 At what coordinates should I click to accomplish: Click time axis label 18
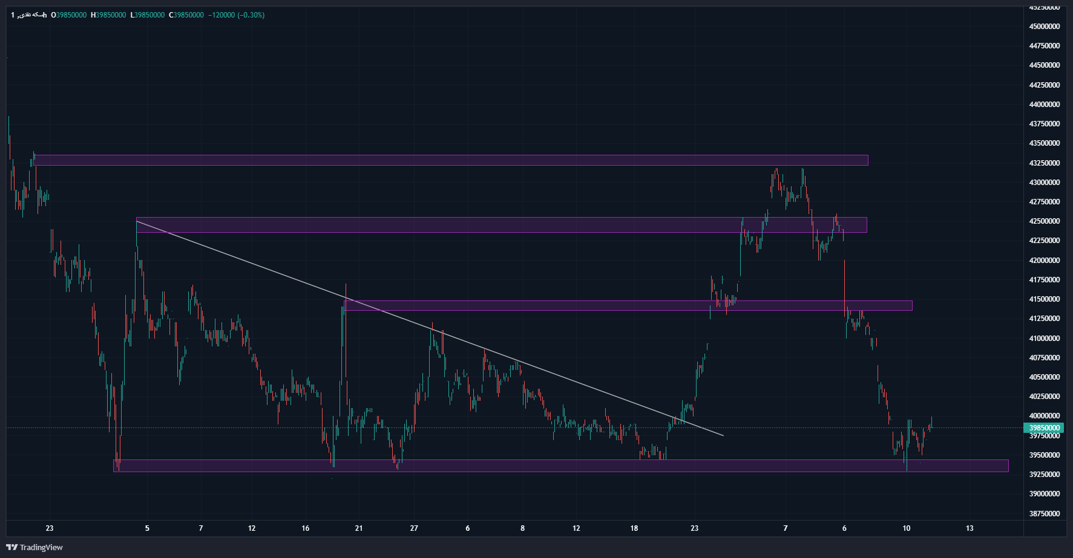[x=634, y=528]
